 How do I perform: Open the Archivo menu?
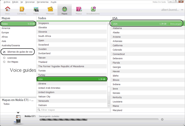7,2
